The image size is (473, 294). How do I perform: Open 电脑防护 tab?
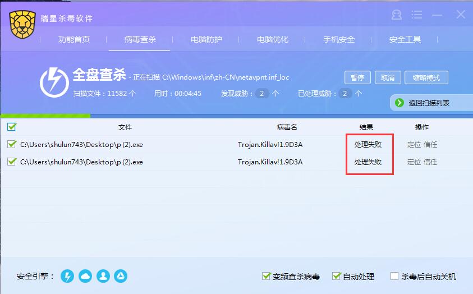(206, 39)
